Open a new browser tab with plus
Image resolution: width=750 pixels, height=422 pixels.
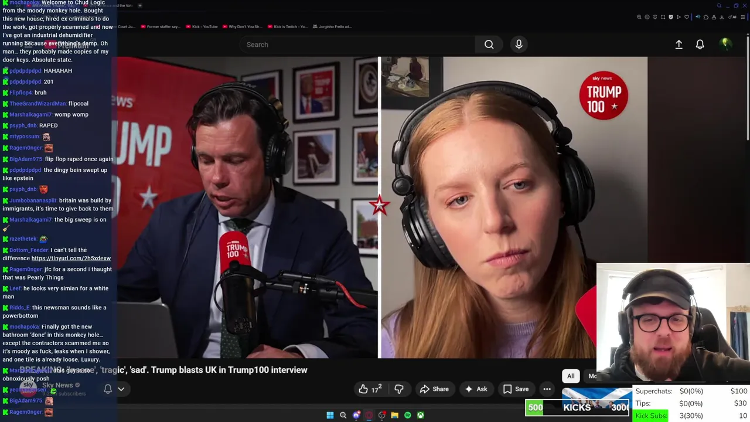point(139,5)
